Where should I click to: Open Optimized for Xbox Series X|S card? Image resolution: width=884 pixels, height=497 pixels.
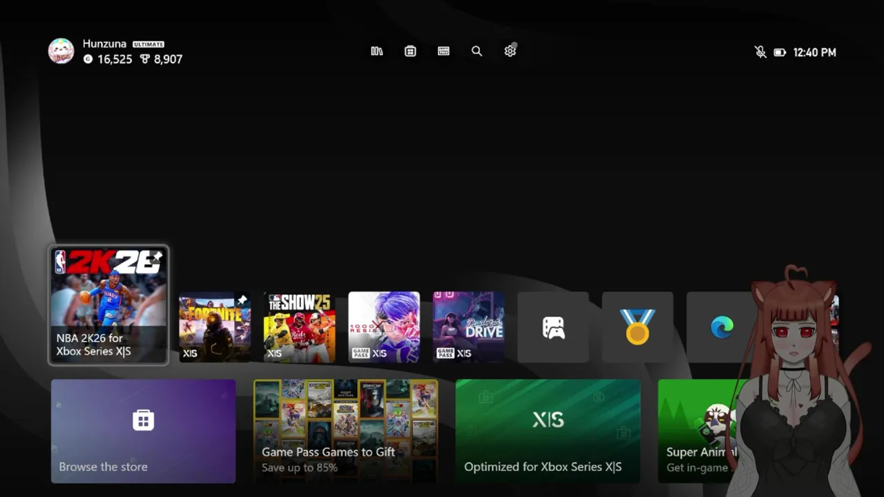[x=548, y=431]
